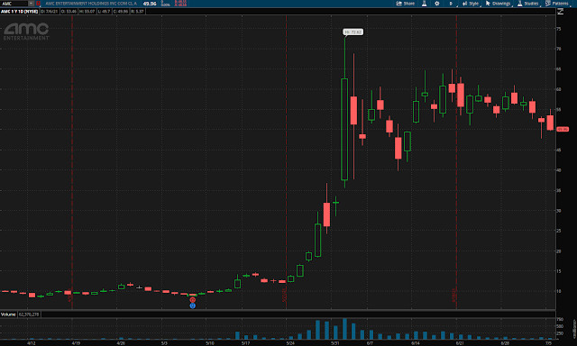Click the blue event marker below chart
The image size is (577, 346).
click(192, 305)
